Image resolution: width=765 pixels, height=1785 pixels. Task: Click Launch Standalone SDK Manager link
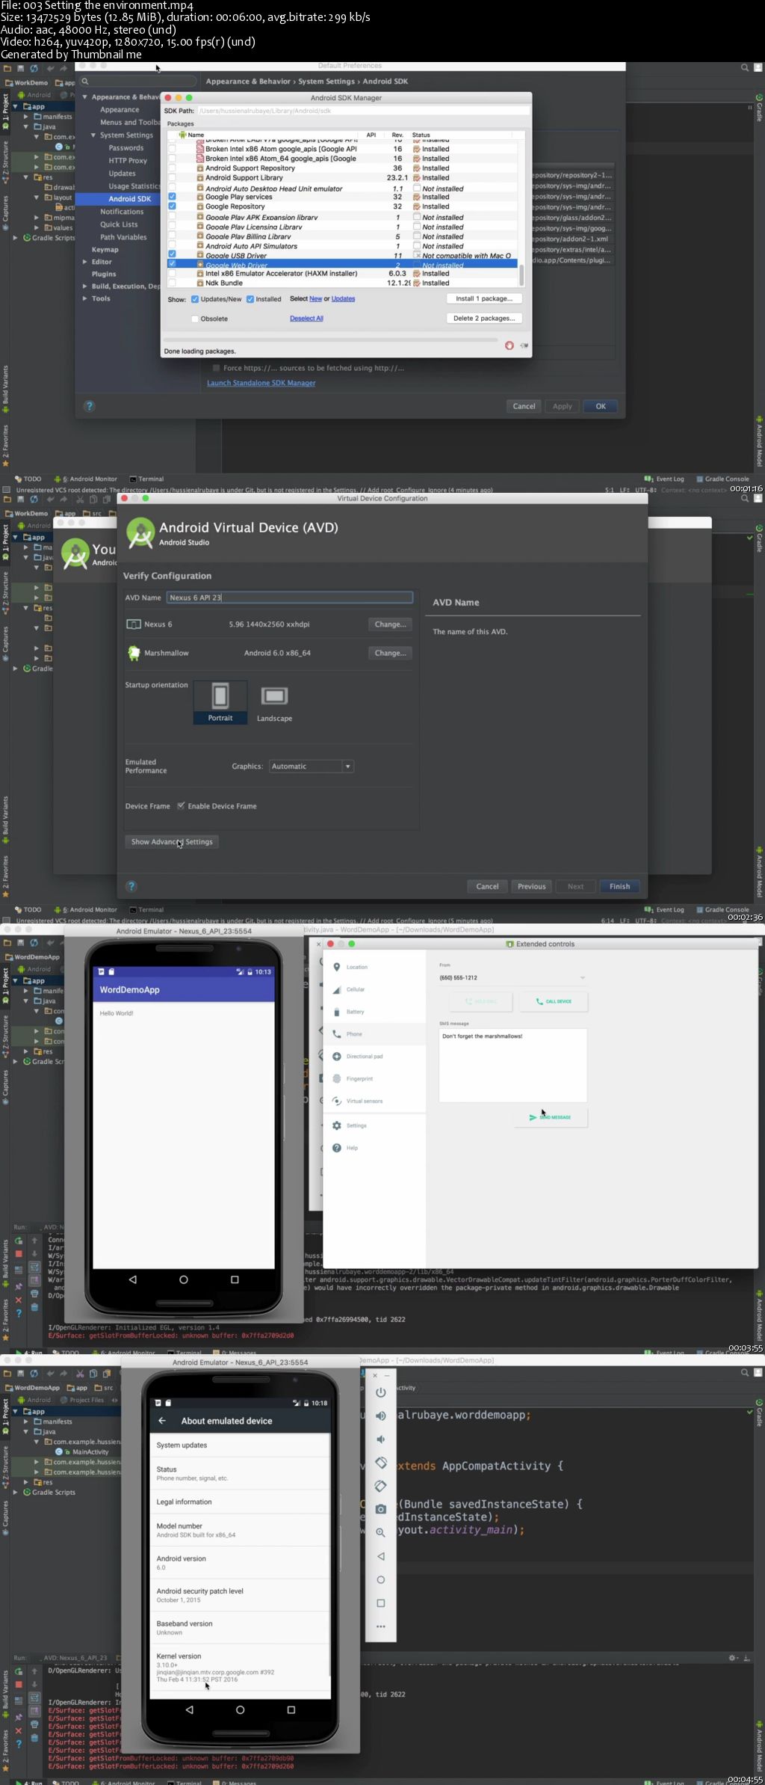click(261, 383)
